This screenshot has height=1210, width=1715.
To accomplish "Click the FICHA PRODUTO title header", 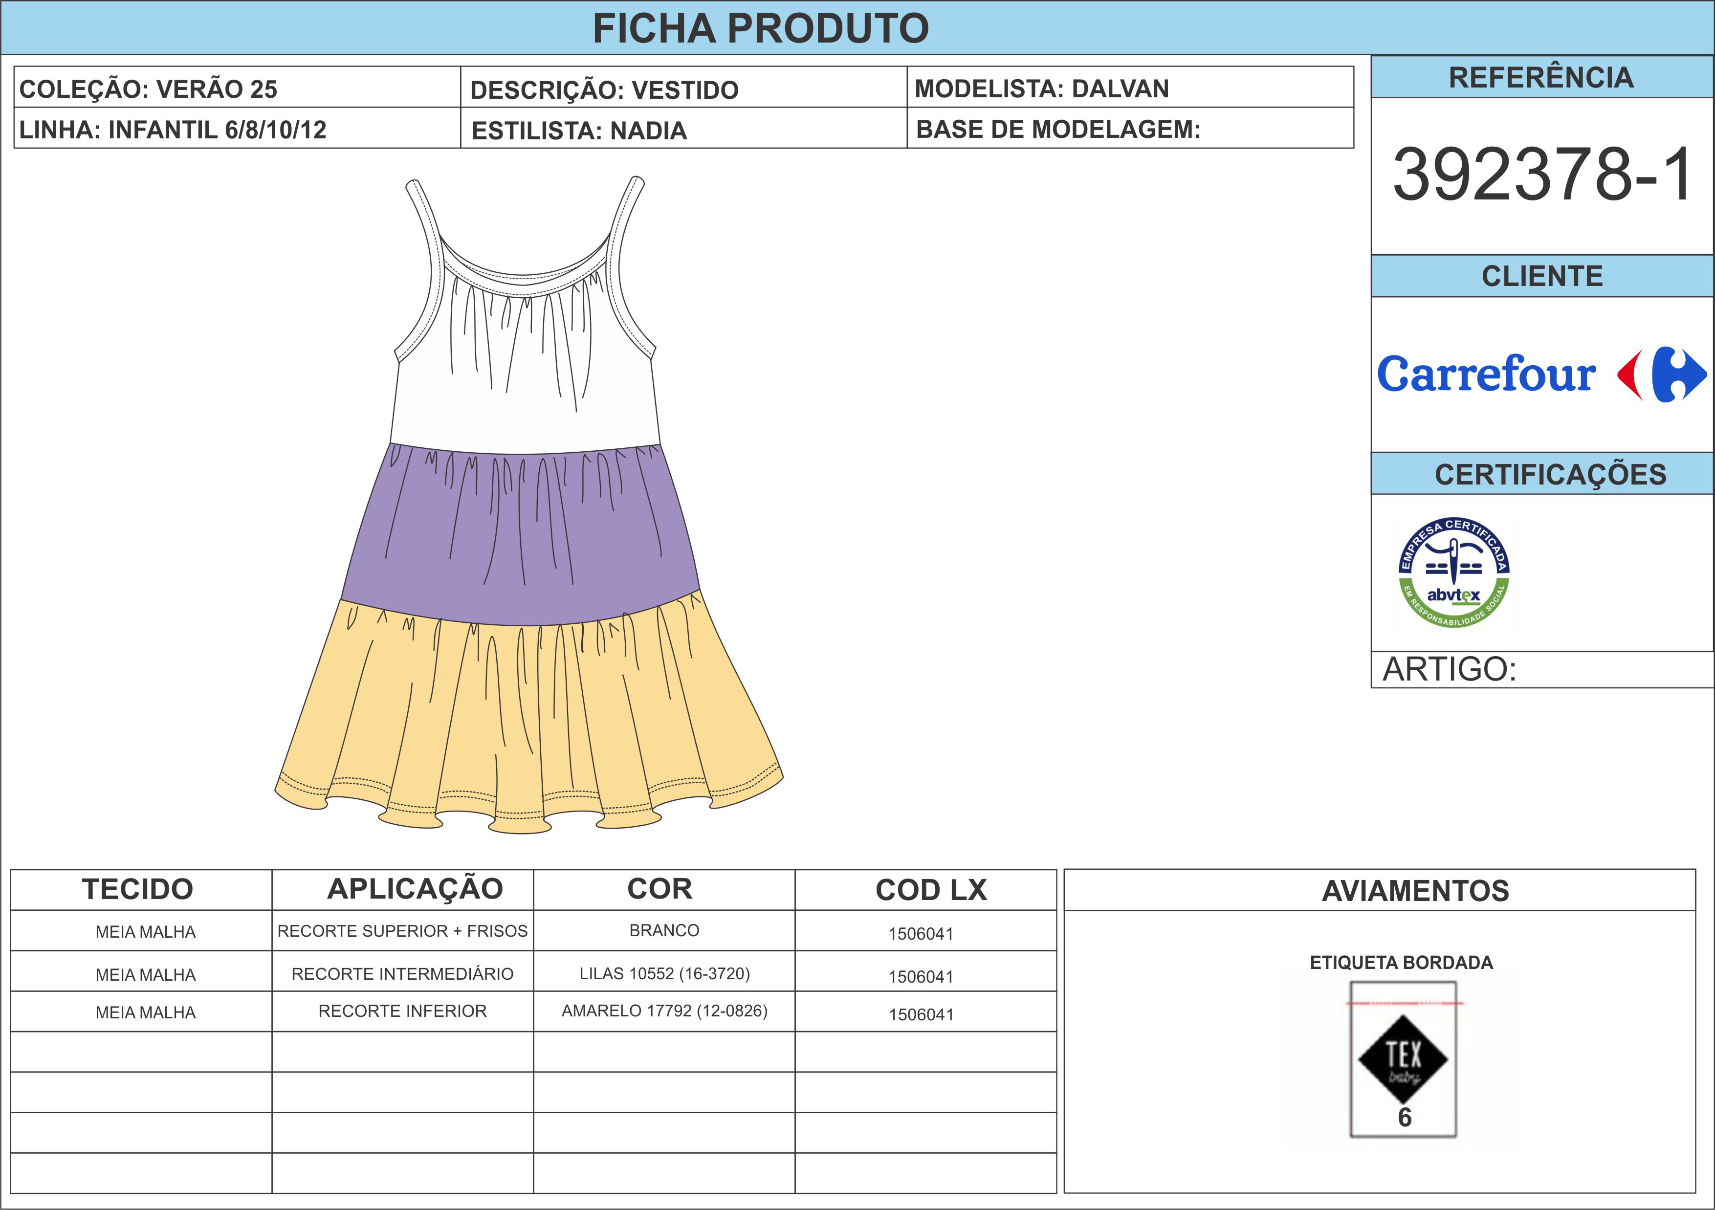I will [x=760, y=28].
